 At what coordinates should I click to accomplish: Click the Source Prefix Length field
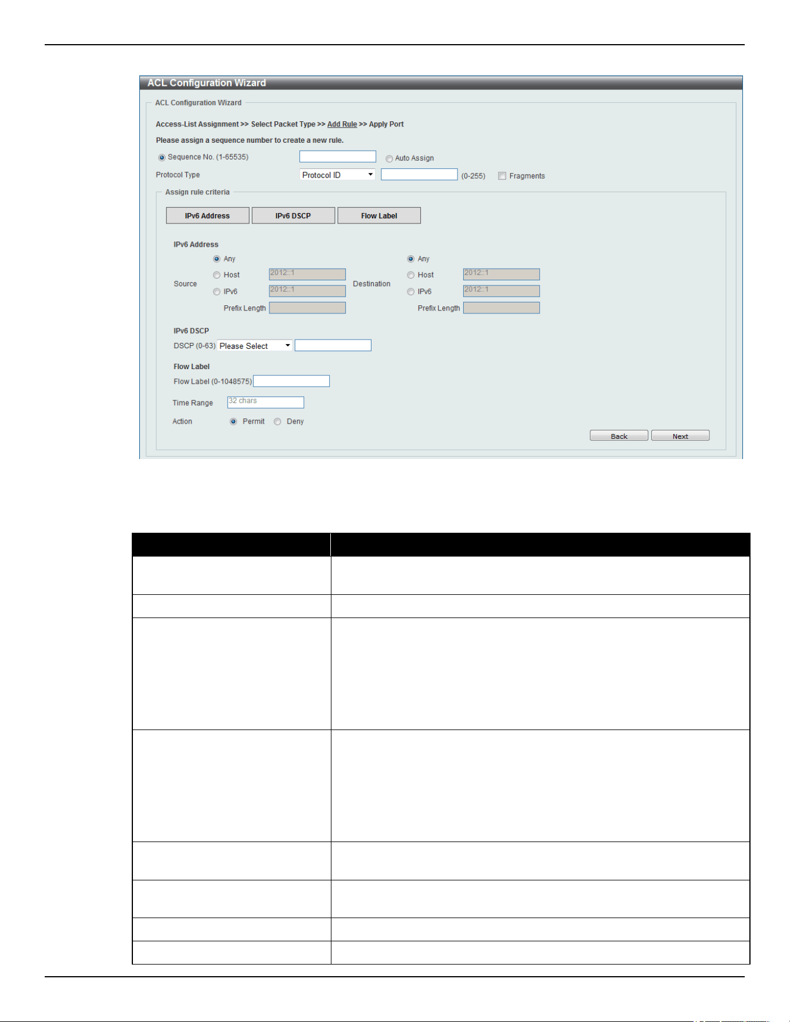point(308,308)
